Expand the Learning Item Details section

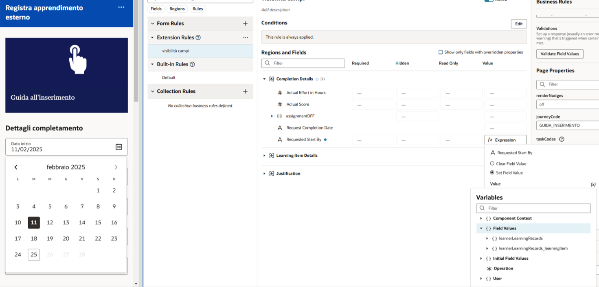[x=264, y=155]
